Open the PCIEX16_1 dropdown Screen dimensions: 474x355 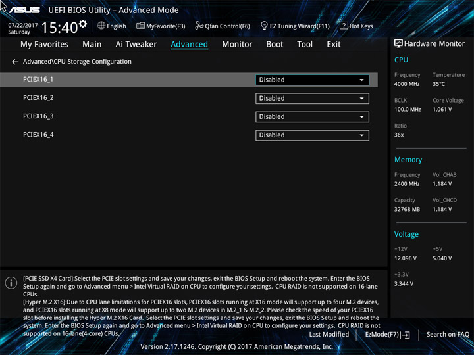[312, 80]
